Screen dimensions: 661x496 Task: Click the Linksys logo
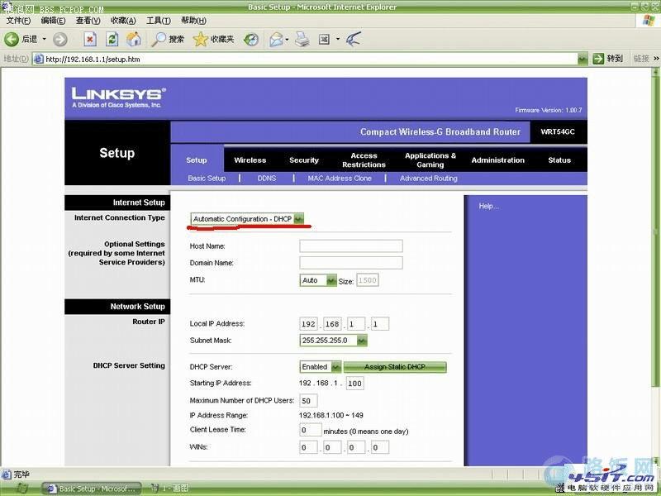tap(119, 98)
